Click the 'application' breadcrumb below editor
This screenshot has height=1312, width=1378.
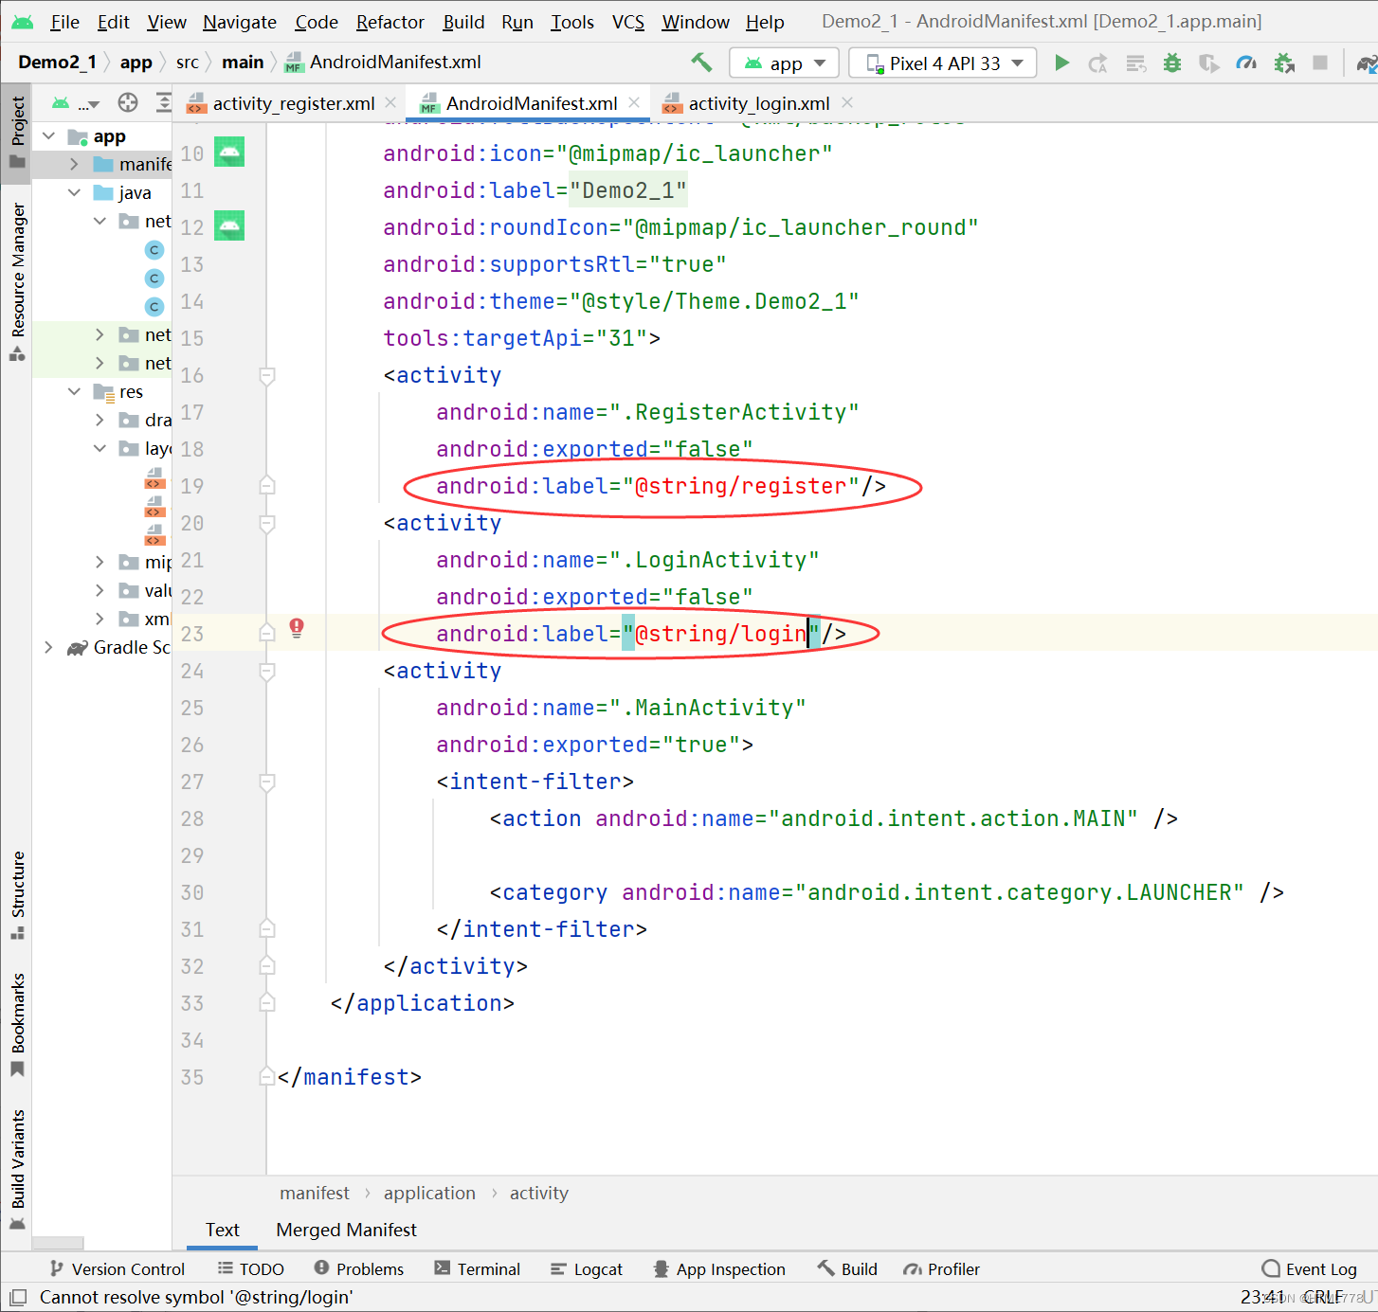[x=429, y=1193]
